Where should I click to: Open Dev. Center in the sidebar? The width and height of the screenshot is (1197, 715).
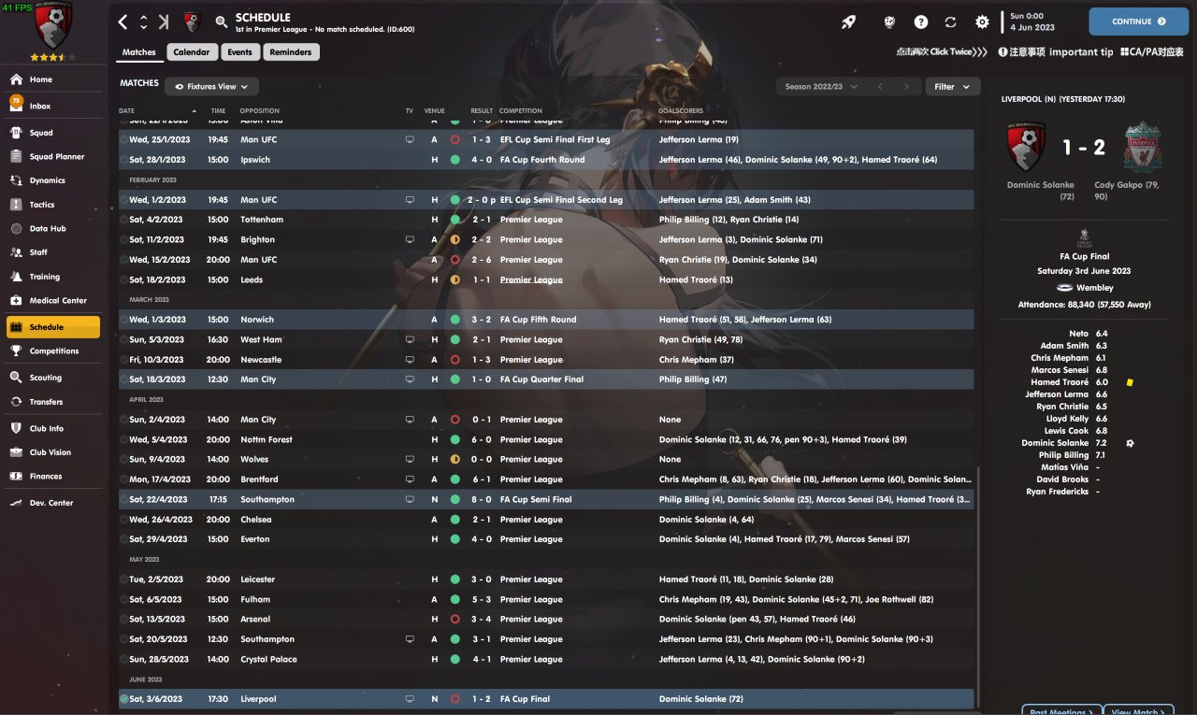coord(53,503)
